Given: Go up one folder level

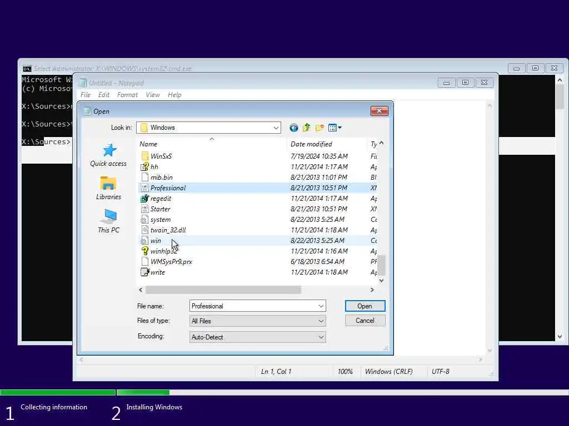Looking at the screenshot, I should (306, 128).
